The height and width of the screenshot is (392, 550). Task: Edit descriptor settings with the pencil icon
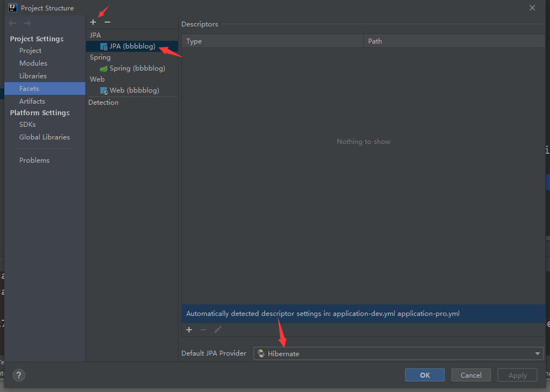pyautogui.click(x=217, y=330)
